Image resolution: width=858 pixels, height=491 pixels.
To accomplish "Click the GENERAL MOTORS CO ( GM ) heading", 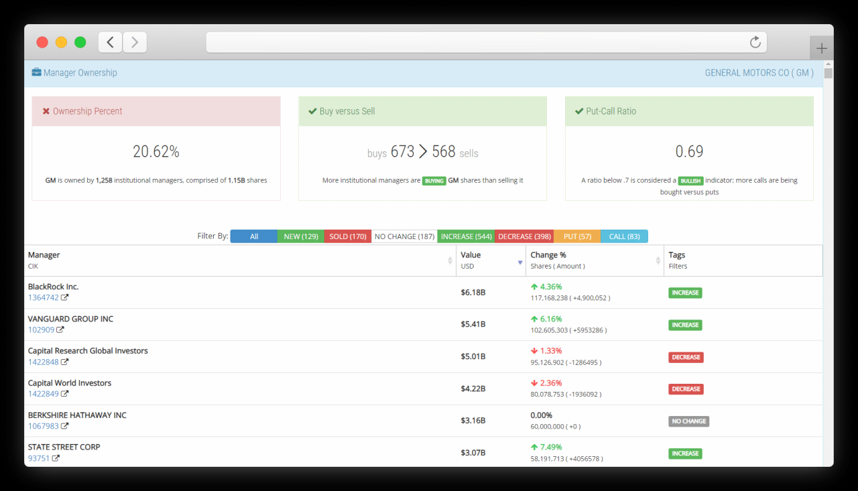I will [759, 72].
